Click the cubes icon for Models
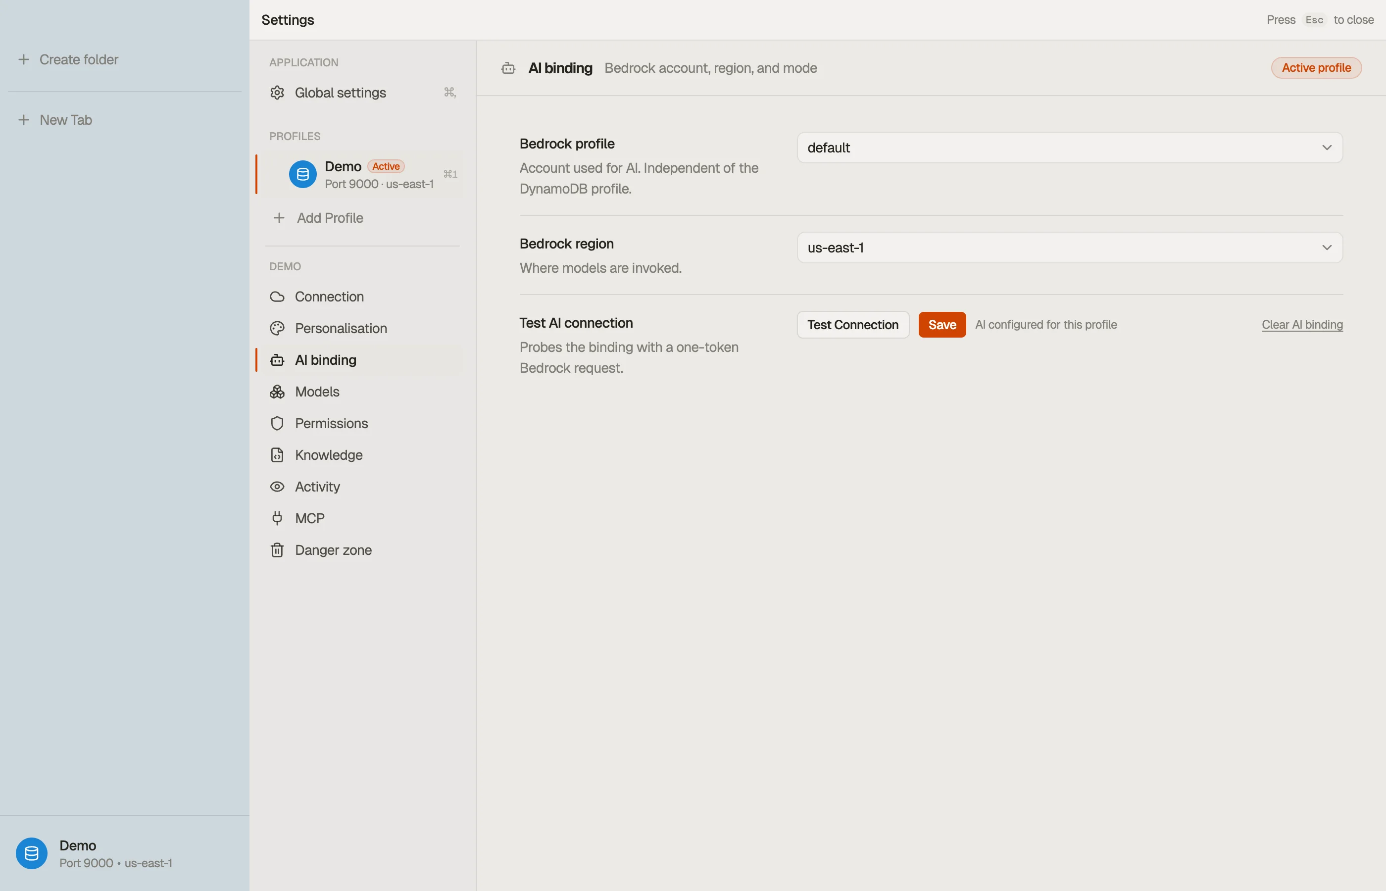The image size is (1386, 891). 277,392
